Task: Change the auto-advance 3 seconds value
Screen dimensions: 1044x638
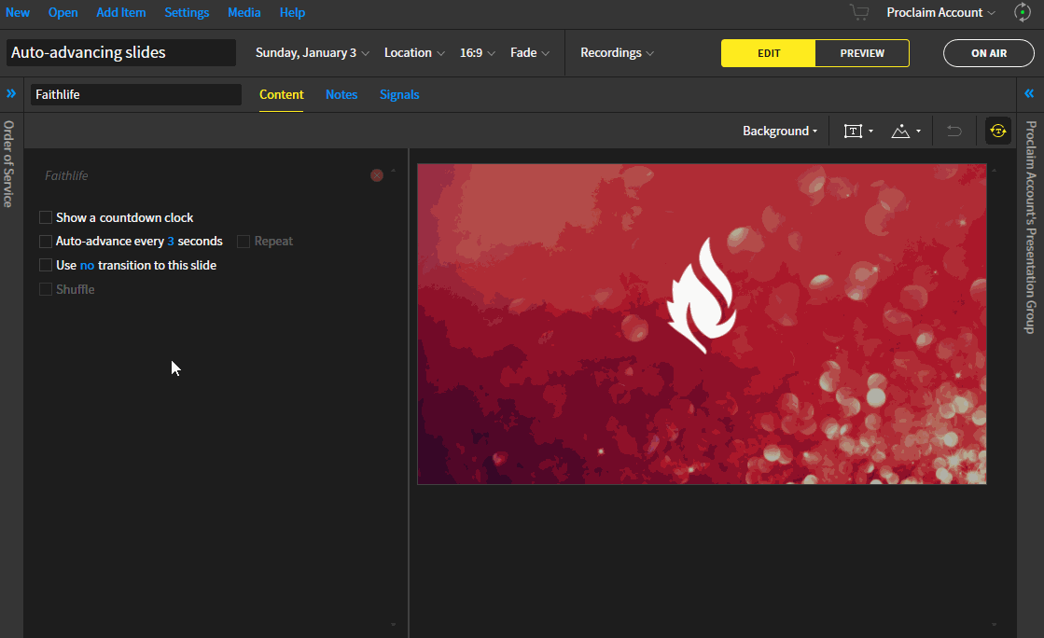Action: [171, 241]
